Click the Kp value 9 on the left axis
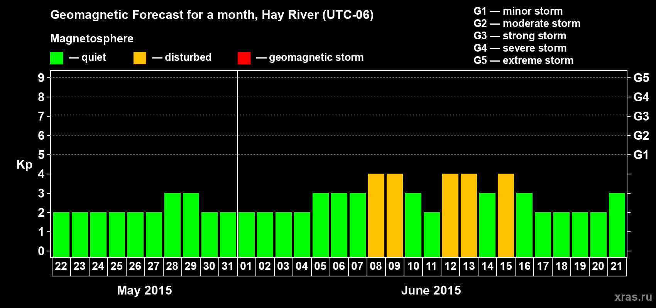Viewport: 656px width, 308px height. tap(41, 78)
